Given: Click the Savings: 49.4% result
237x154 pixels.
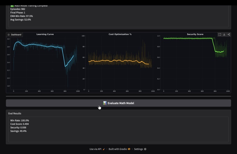Looking at the screenshot, I should 18,131.
